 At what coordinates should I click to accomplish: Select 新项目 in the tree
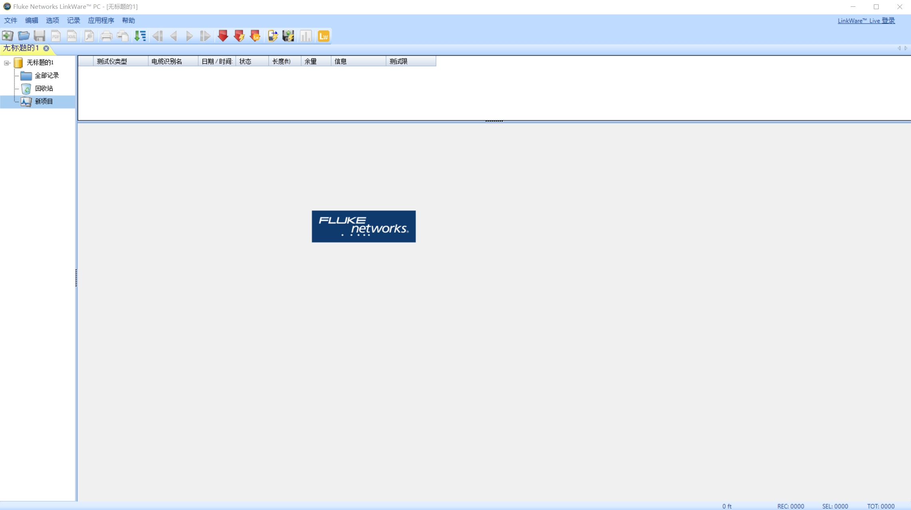(44, 101)
